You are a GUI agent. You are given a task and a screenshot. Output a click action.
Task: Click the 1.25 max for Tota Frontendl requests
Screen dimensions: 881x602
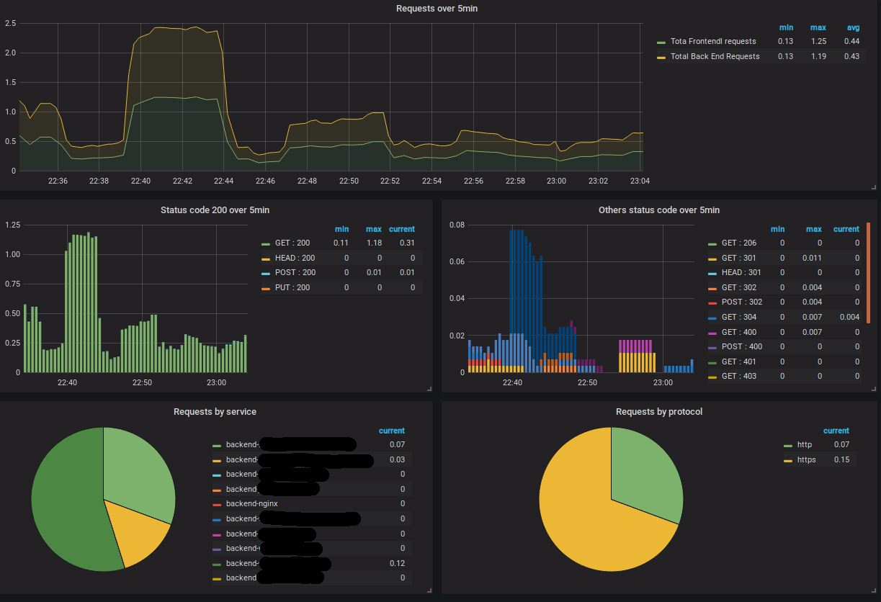(x=818, y=41)
